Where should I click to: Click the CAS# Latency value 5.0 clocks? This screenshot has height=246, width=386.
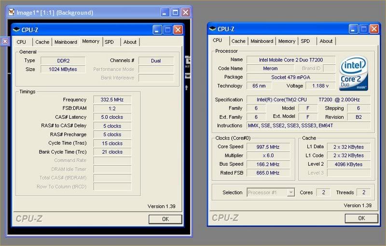click(x=112, y=117)
